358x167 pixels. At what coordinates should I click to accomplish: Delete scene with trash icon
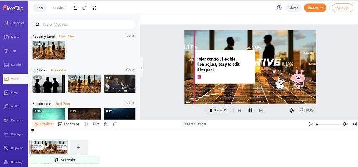[x=115, y=124]
